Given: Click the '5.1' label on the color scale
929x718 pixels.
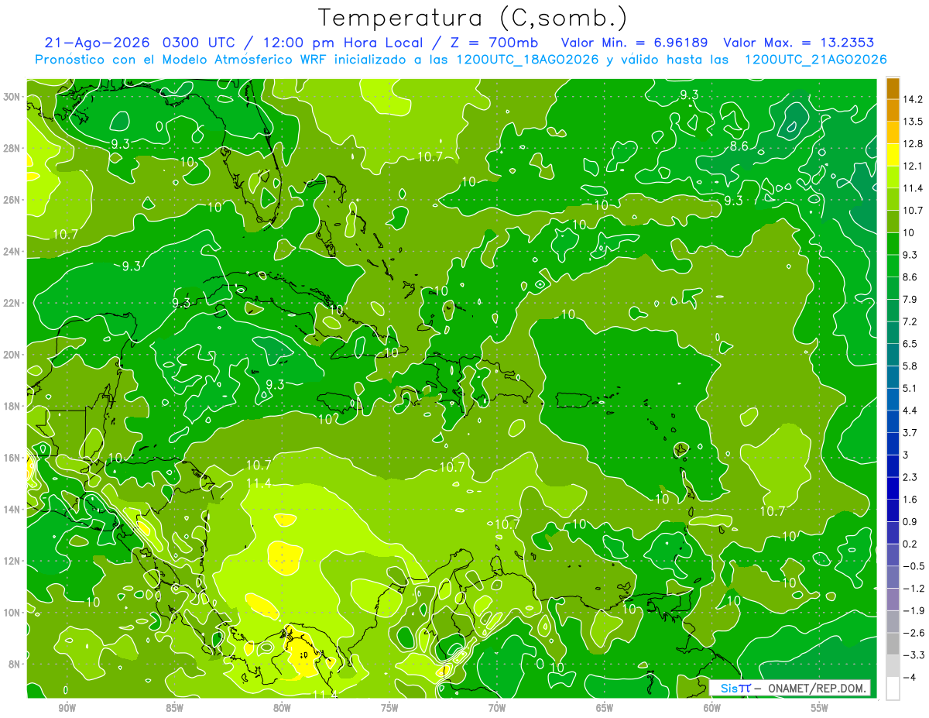Looking at the screenshot, I should 910,388.
